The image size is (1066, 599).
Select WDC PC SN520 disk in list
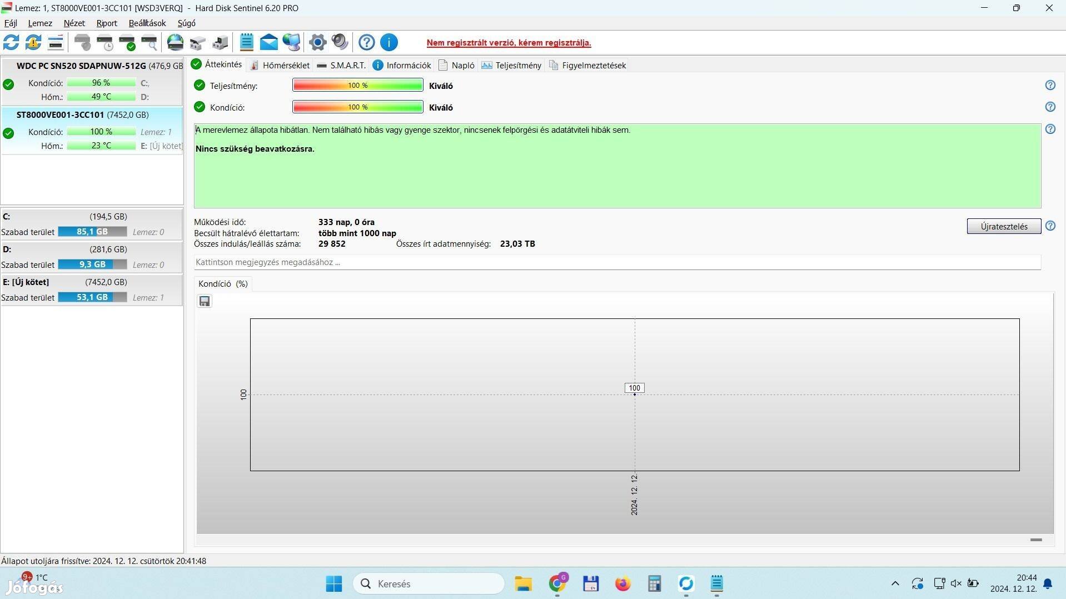coord(92,81)
